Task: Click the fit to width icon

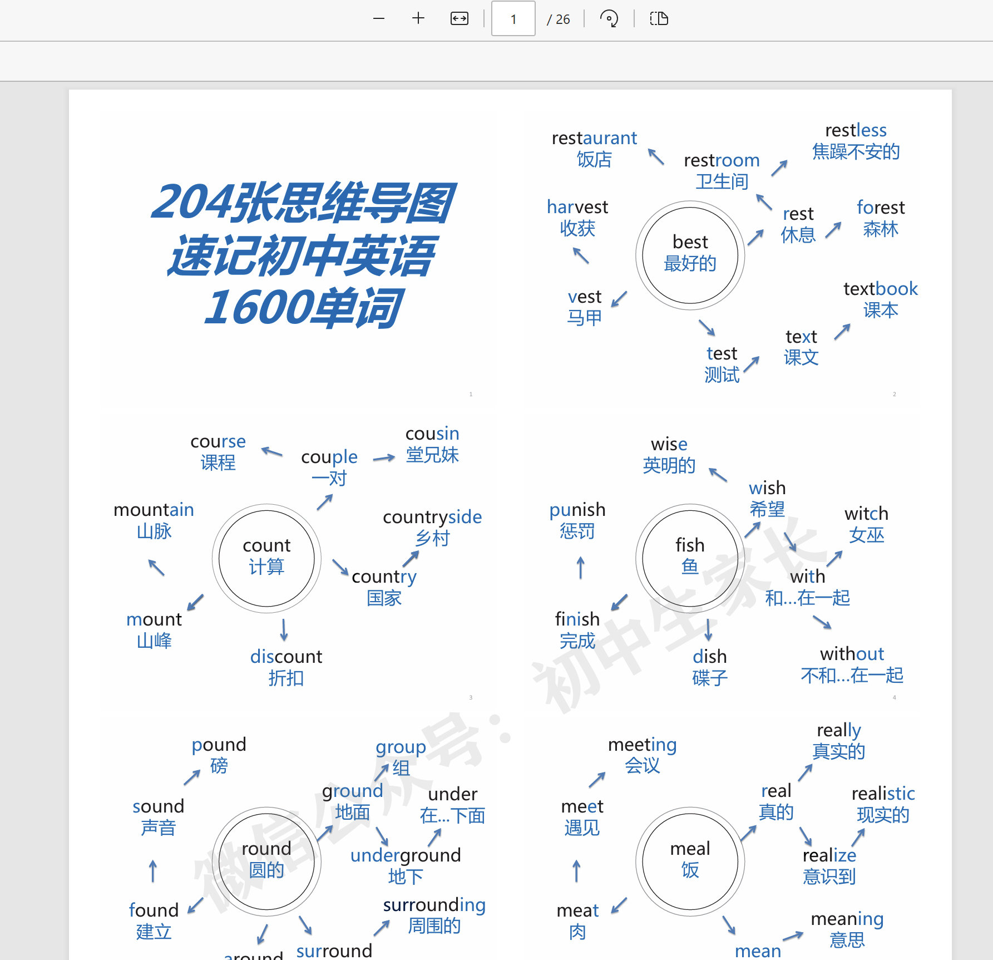Action: 460,19
